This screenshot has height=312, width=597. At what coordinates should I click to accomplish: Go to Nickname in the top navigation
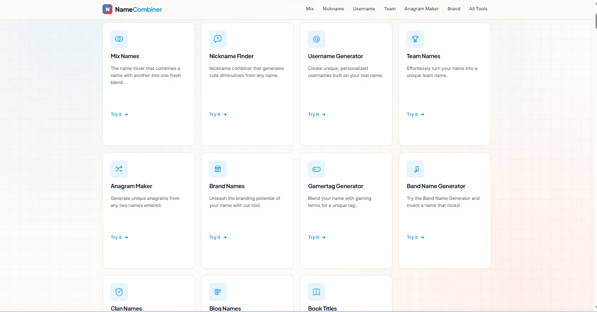point(333,9)
